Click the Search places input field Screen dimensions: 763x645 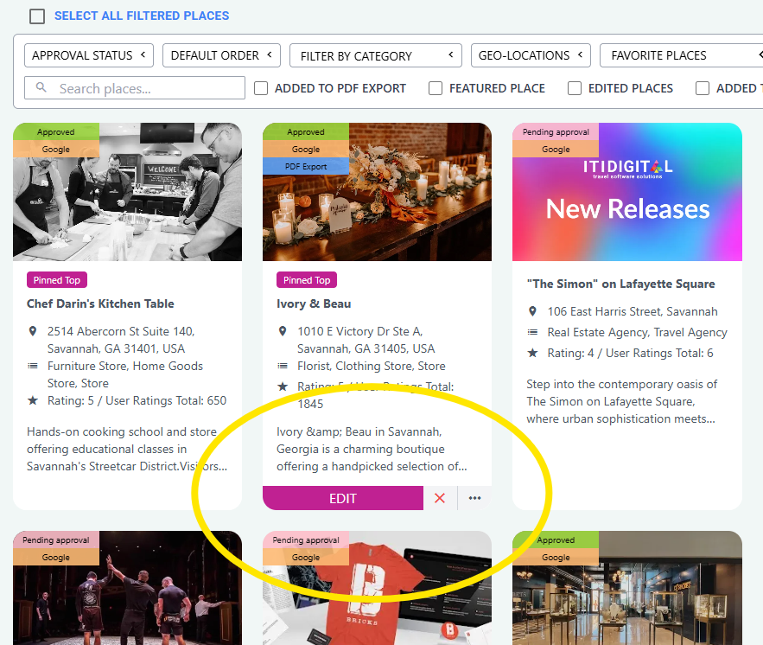point(135,88)
